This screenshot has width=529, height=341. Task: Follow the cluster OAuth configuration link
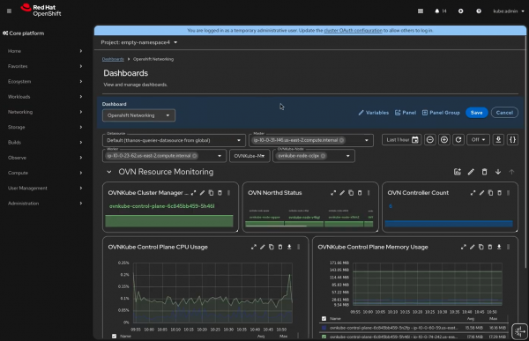point(353,30)
